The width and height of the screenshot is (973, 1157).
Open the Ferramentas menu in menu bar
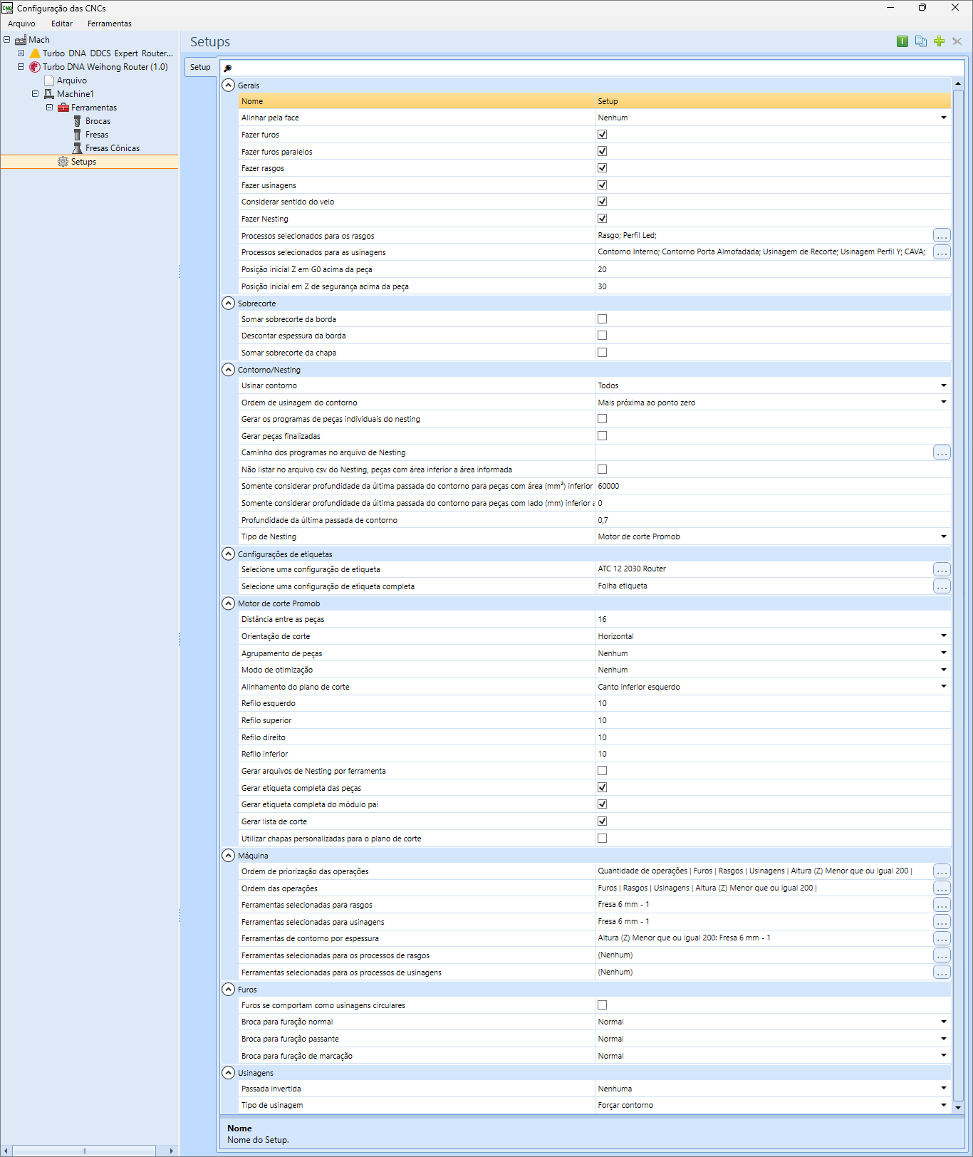[x=110, y=24]
